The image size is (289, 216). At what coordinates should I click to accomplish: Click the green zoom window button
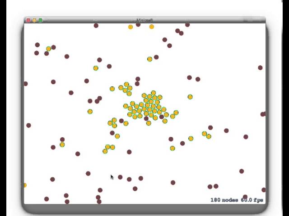coord(40,20)
